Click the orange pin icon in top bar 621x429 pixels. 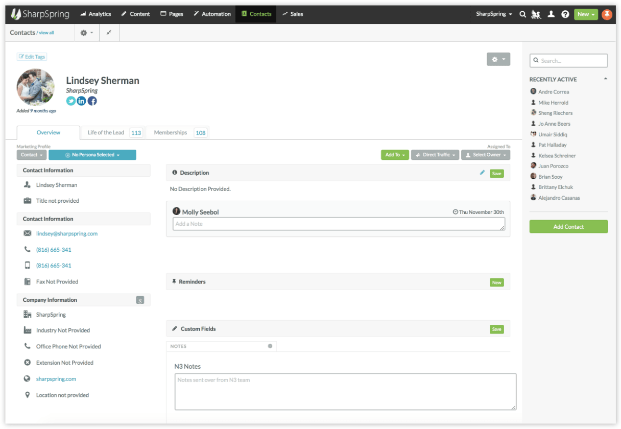click(607, 14)
